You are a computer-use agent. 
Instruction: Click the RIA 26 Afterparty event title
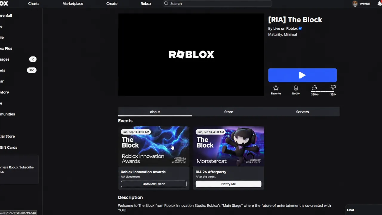point(211,172)
